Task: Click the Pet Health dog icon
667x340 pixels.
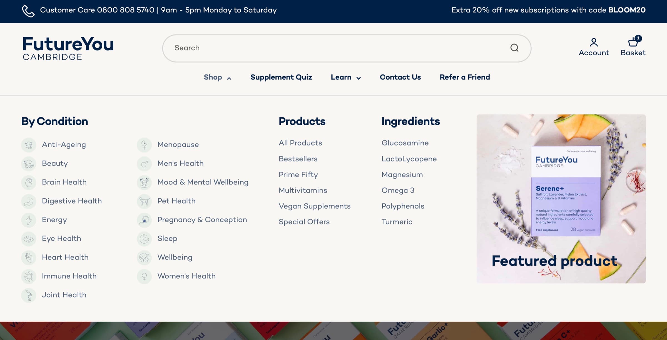Action: point(144,201)
